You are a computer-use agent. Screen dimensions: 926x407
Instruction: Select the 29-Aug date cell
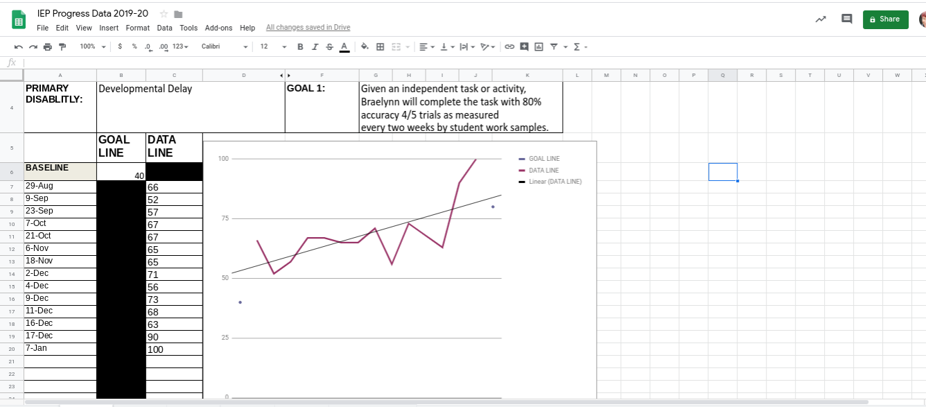pos(60,187)
